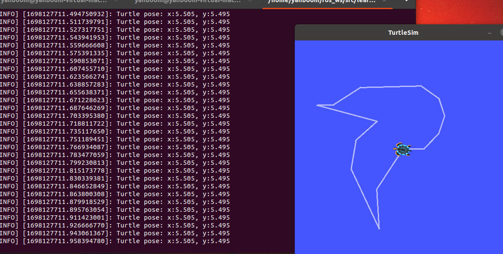Click the top horizontal segment of turtle trail
Viewport: 503px width, 254px height.
[390, 87]
